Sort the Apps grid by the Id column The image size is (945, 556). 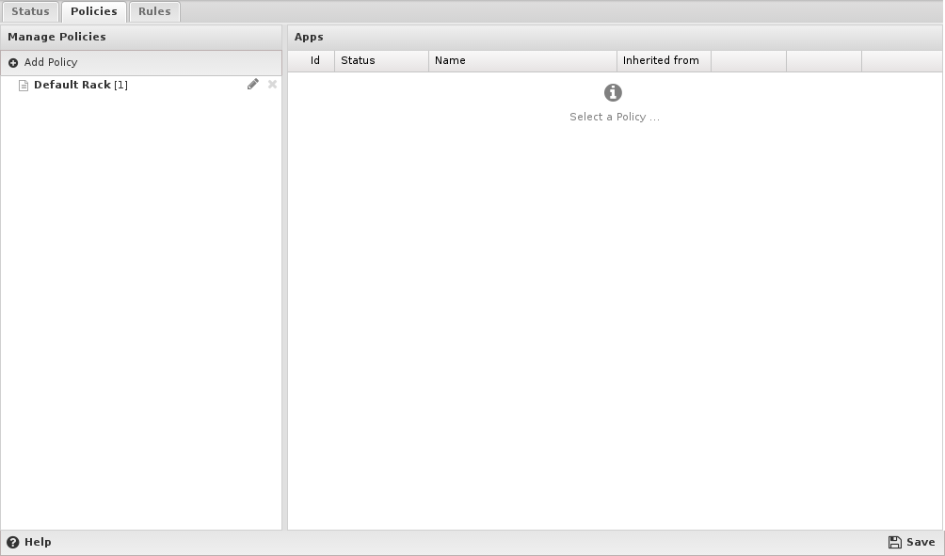click(x=314, y=61)
